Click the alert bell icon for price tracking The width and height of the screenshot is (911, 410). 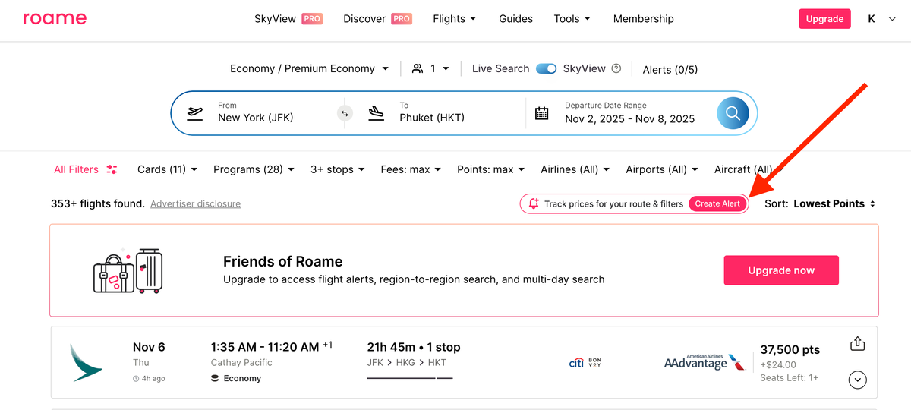pos(534,203)
